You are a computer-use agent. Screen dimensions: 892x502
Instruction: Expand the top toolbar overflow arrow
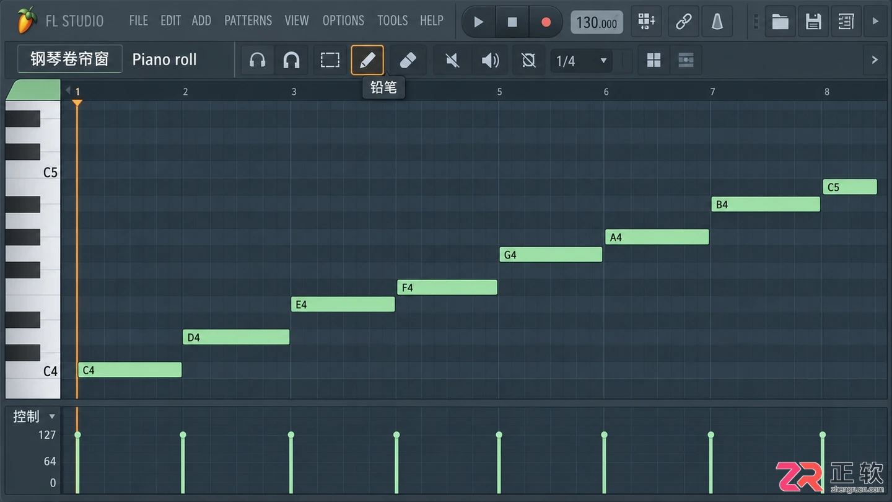875,21
